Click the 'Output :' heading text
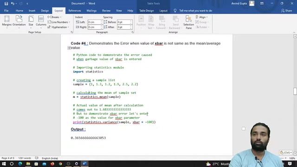 [x=78, y=129]
